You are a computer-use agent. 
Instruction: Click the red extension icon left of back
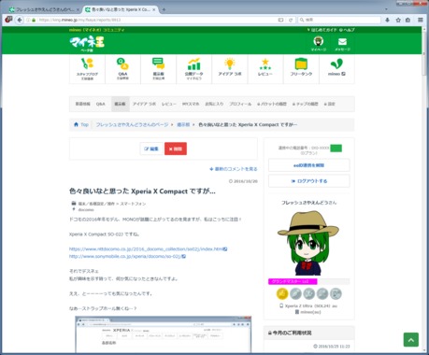pyautogui.click(x=8, y=20)
